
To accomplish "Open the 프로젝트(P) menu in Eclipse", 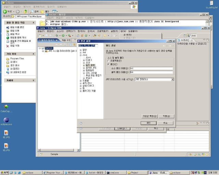I will pyautogui.click(x=103, y=31).
